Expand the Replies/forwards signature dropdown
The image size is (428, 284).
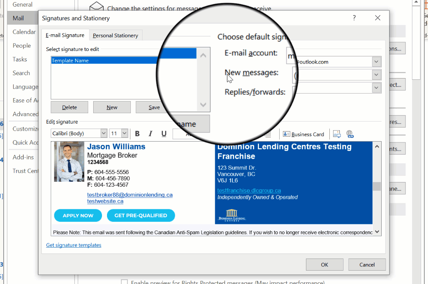[376, 88]
